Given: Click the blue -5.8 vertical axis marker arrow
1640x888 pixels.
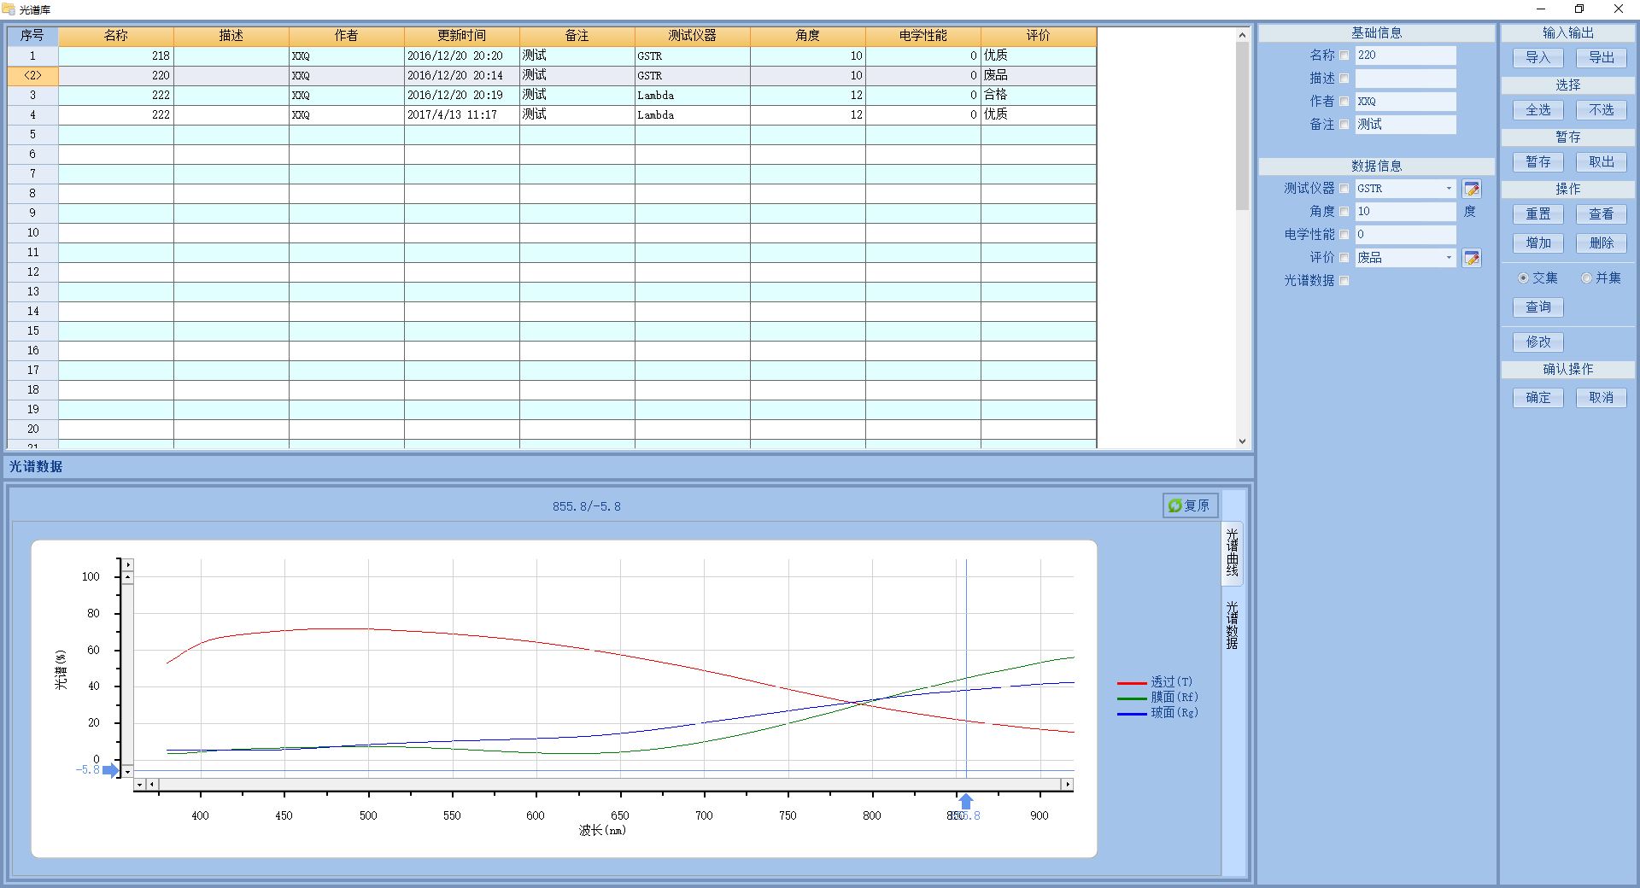Looking at the screenshot, I should (x=111, y=770).
